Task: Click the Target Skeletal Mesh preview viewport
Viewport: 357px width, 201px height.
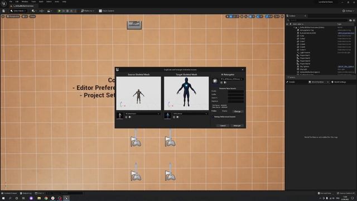Action: point(186,93)
